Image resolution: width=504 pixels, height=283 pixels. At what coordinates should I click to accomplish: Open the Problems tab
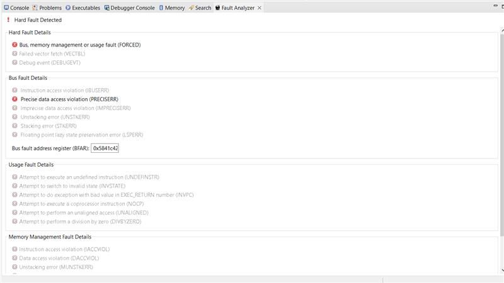[47, 8]
